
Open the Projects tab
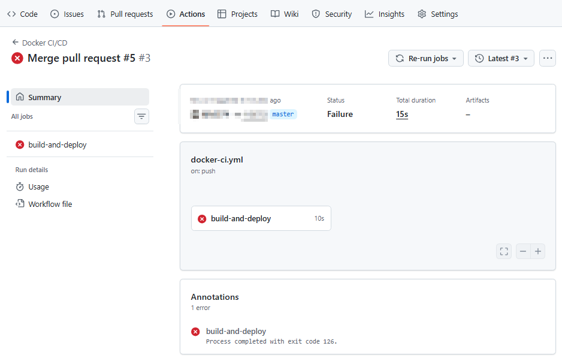[x=238, y=14]
